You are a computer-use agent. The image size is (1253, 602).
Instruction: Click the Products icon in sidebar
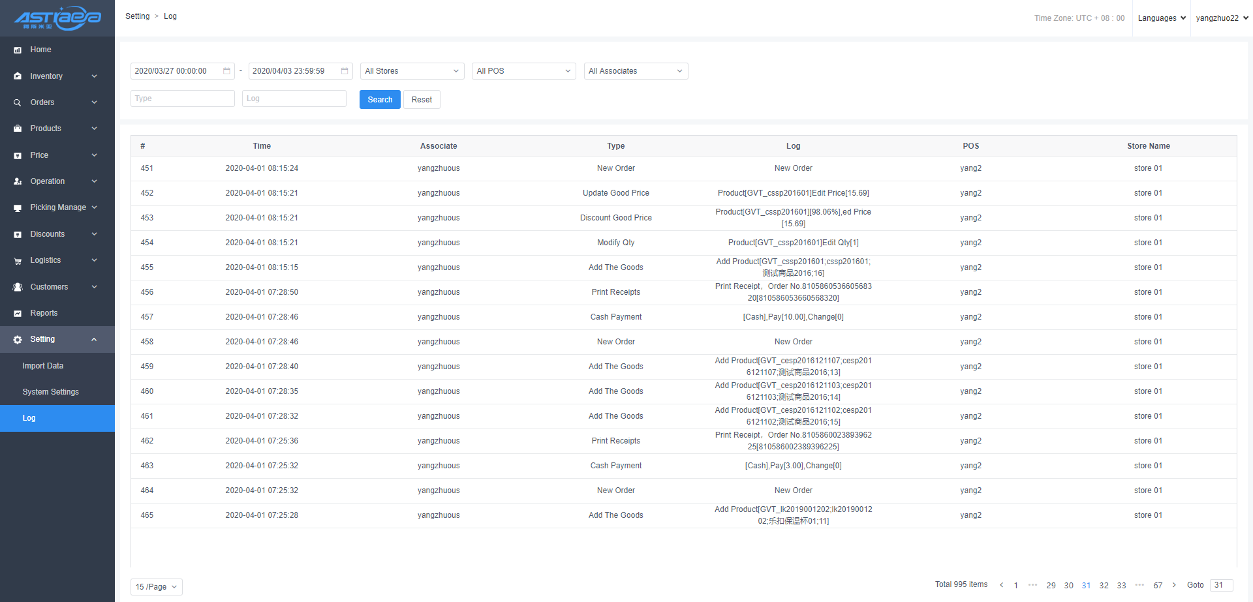pyautogui.click(x=18, y=128)
